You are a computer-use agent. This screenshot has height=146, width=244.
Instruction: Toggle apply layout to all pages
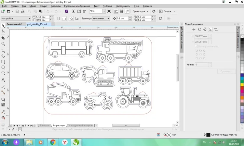[71, 18]
